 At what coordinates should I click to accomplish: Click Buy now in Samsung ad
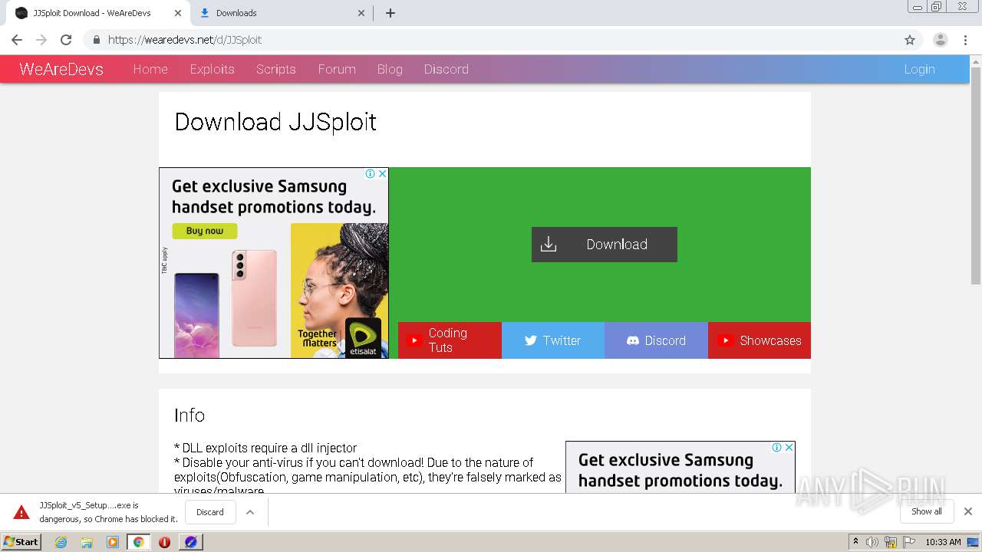click(205, 231)
